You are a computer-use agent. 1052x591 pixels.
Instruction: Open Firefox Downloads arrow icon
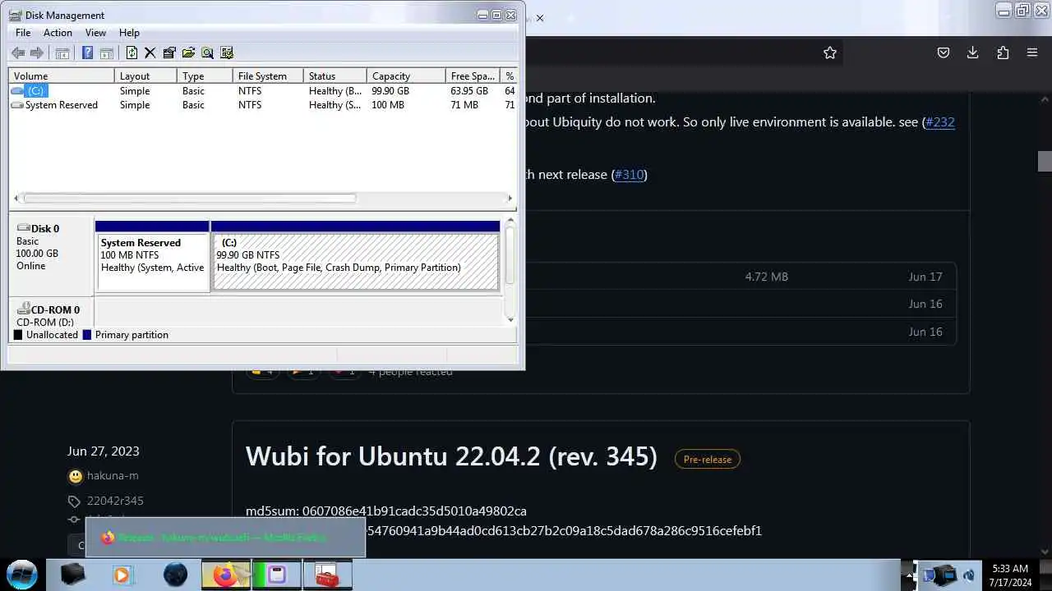(972, 53)
